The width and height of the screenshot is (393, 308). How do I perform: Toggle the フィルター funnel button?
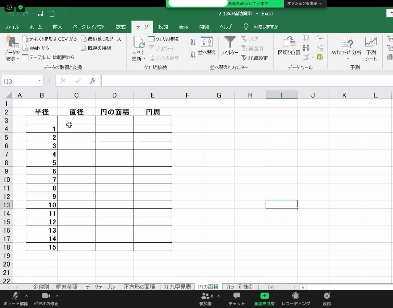click(x=230, y=46)
